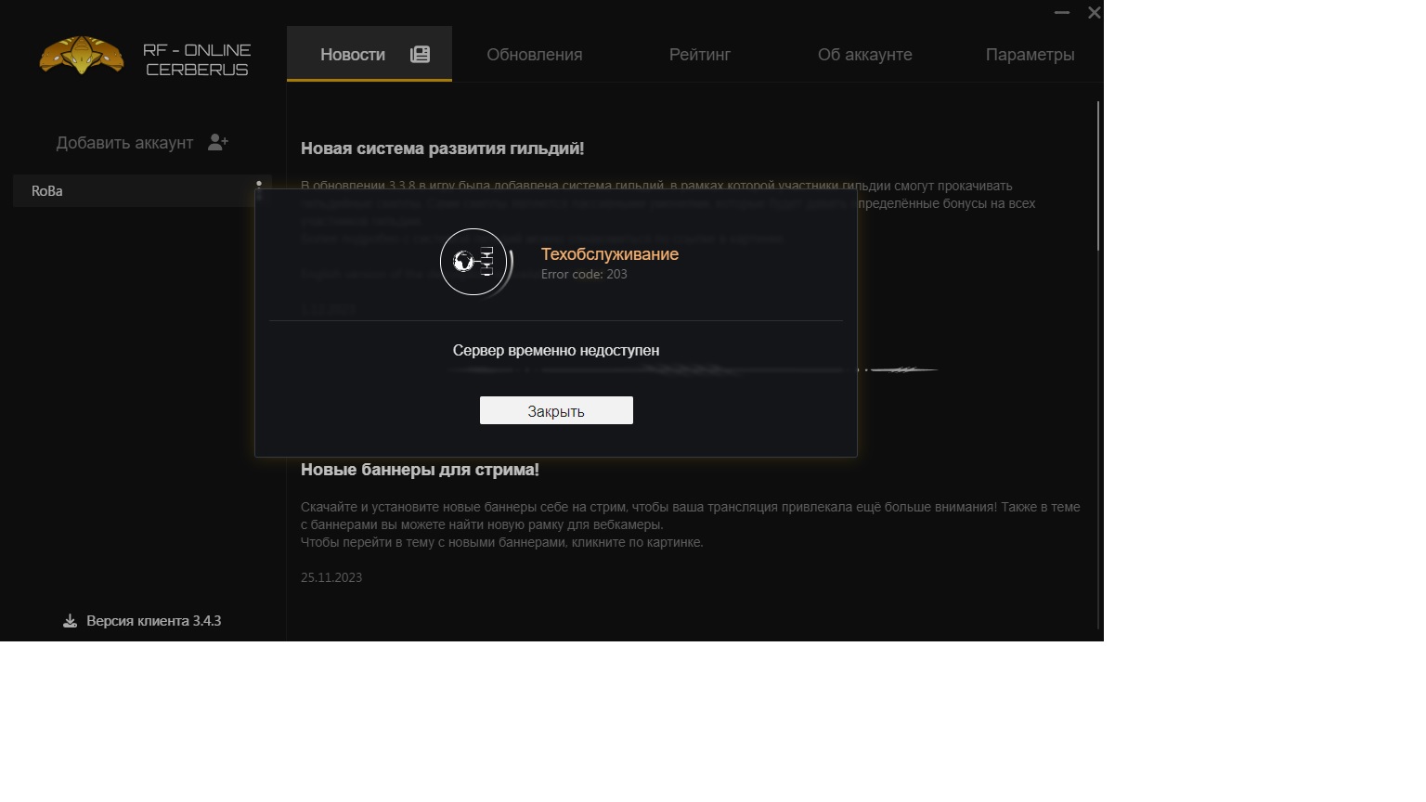The height and width of the screenshot is (802, 1426).
Task: Click the download icon near Версия клиента
Action: pos(70,621)
